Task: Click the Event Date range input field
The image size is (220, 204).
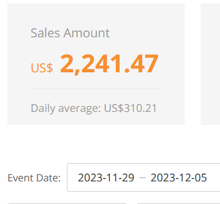Action: coord(143,177)
